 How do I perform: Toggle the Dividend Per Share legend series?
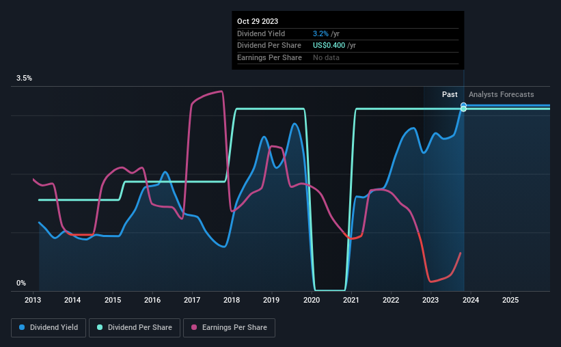pos(135,328)
